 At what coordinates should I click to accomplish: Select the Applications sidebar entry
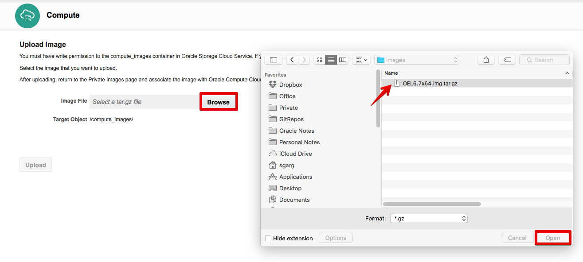(x=295, y=177)
